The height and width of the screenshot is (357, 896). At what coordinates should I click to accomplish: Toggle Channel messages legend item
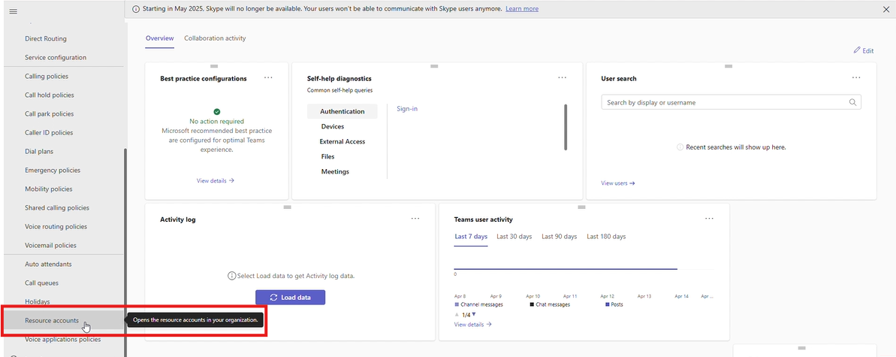479,304
